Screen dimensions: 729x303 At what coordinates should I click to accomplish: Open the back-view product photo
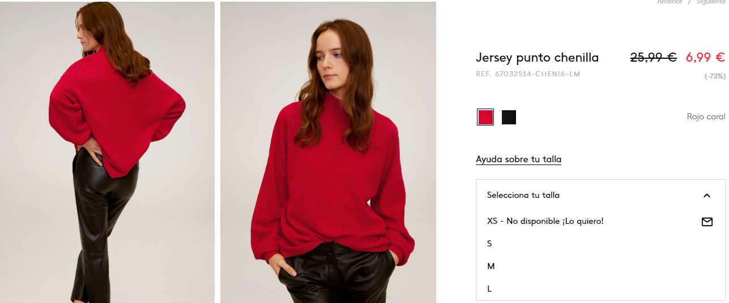point(107,152)
